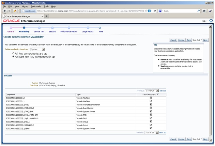
Task: Reload the page with refresh icon
Action: tap(155, 11)
